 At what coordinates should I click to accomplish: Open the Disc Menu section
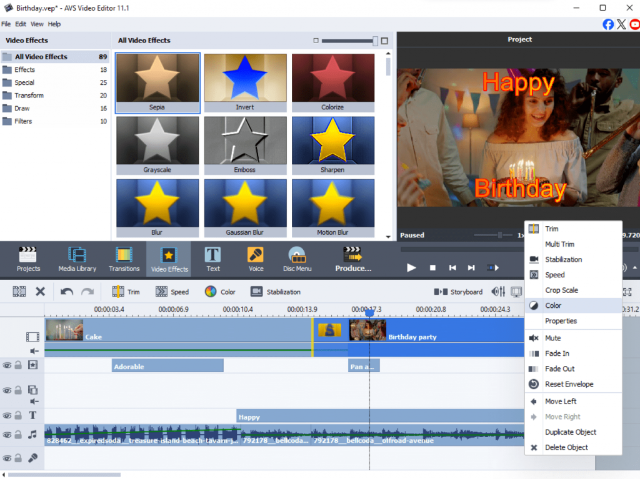[x=297, y=259]
